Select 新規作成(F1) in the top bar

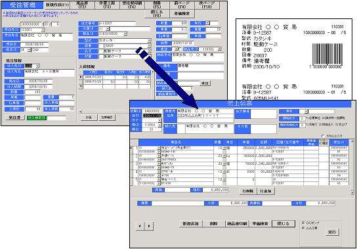[56, 5]
